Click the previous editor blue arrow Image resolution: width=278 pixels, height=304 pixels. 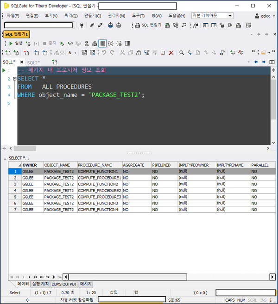(256, 62)
